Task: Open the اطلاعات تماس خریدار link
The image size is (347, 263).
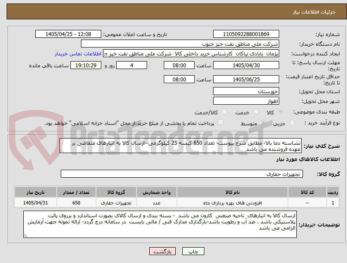Action: (78, 54)
